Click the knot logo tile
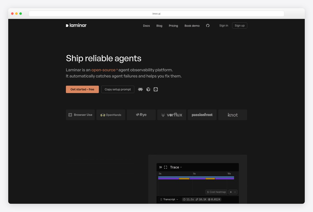 [233, 115]
